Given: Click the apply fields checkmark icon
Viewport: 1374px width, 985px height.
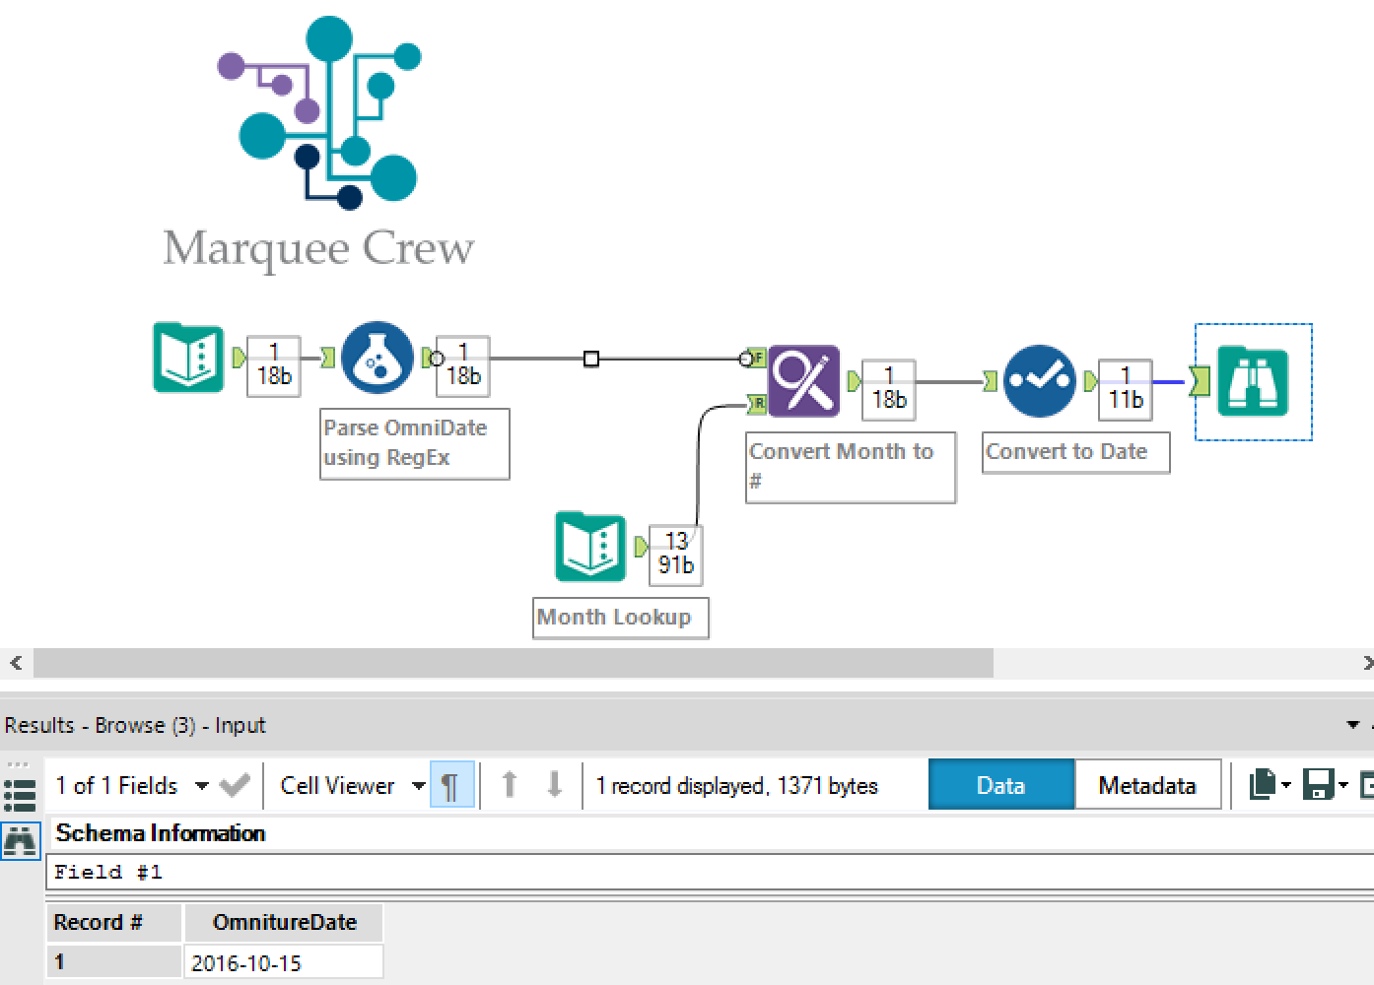Looking at the screenshot, I should [235, 786].
